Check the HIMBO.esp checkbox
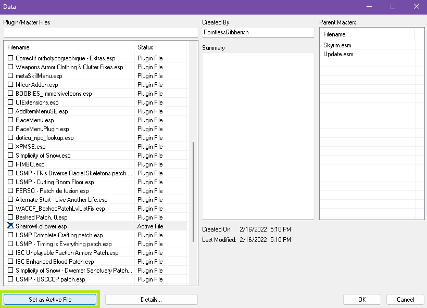Screen dimensions: 427x308 (10, 164)
